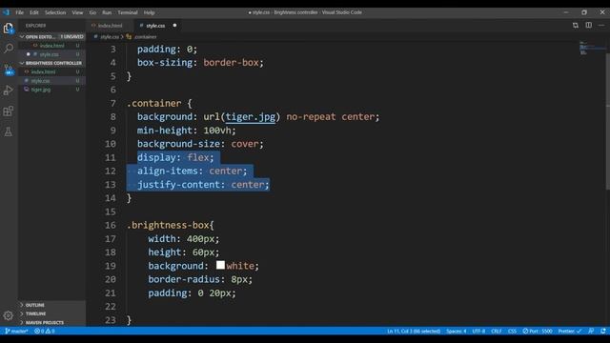
Task: Open the Help menu
Action: [x=150, y=12]
